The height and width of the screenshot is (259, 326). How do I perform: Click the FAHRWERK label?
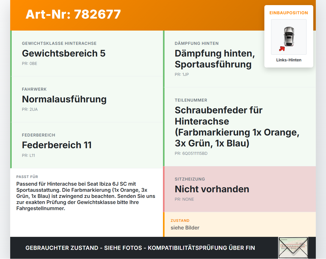coord(34,89)
